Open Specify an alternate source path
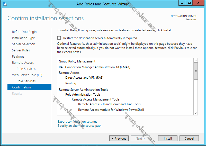The image size is (206, 146). [79, 126]
